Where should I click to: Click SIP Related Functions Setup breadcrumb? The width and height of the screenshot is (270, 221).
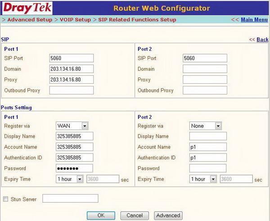[x=137, y=20]
